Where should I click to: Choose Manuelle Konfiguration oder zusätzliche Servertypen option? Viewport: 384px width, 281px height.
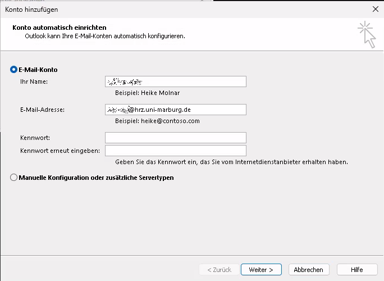coord(14,178)
